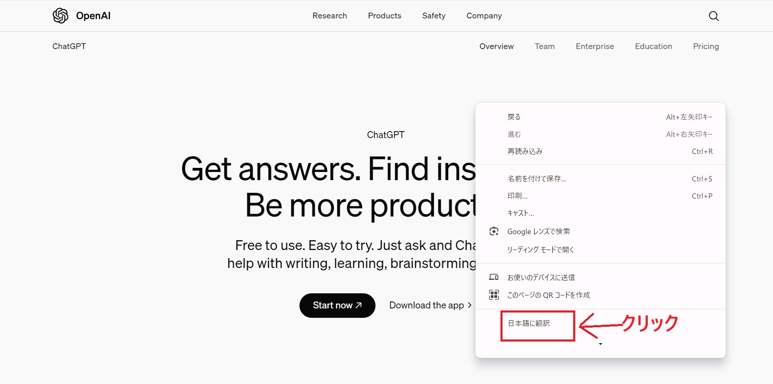Open the Products menu

click(384, 16)
